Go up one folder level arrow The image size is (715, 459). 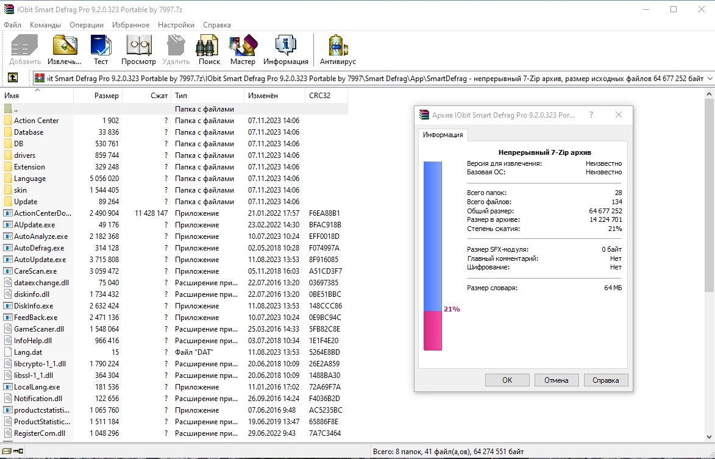coord(13,78)
